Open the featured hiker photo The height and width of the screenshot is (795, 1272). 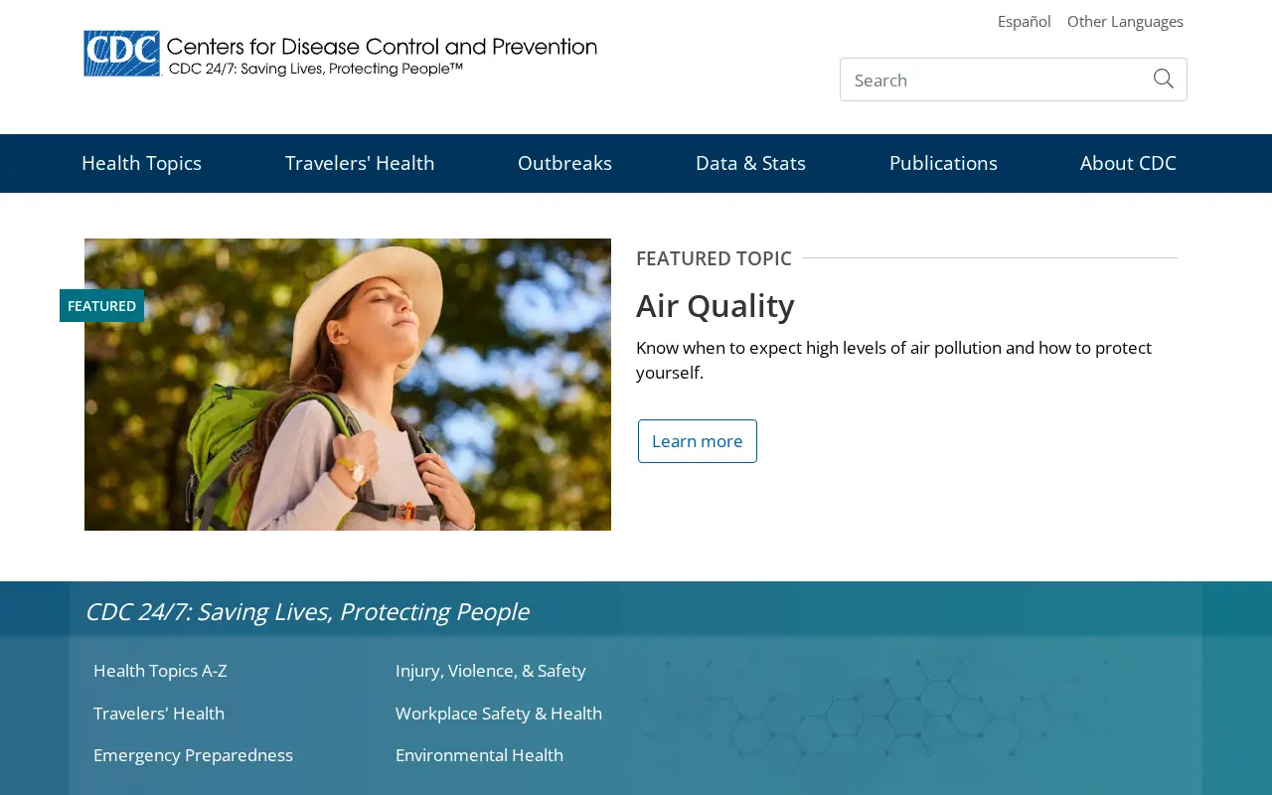348,385
